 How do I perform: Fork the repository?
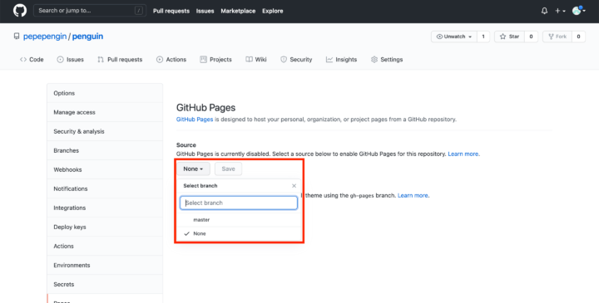(557, 37)
